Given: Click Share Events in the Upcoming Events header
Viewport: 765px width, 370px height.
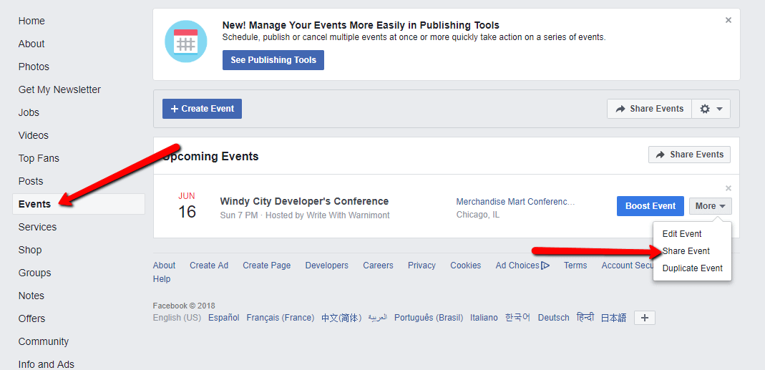Looking at the screenshot, I should [x=689, y=155].
